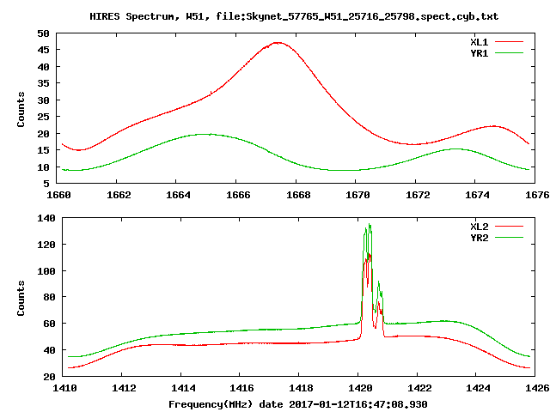Click the 1422 x-axis tick label
550x412 pixels.
(x=419, y=388)
